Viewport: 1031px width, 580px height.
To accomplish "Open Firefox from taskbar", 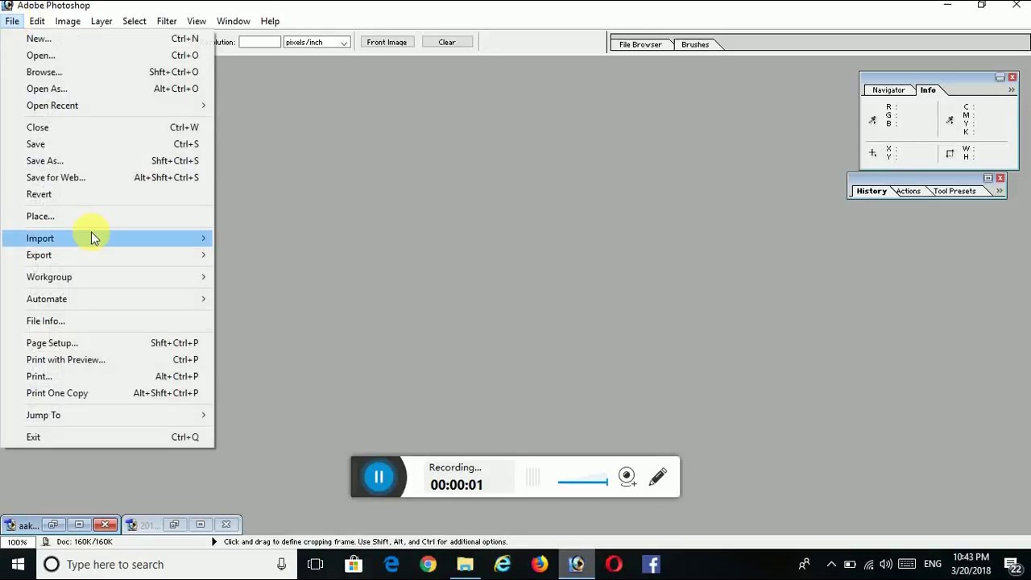I will click(x=540, y=565).
